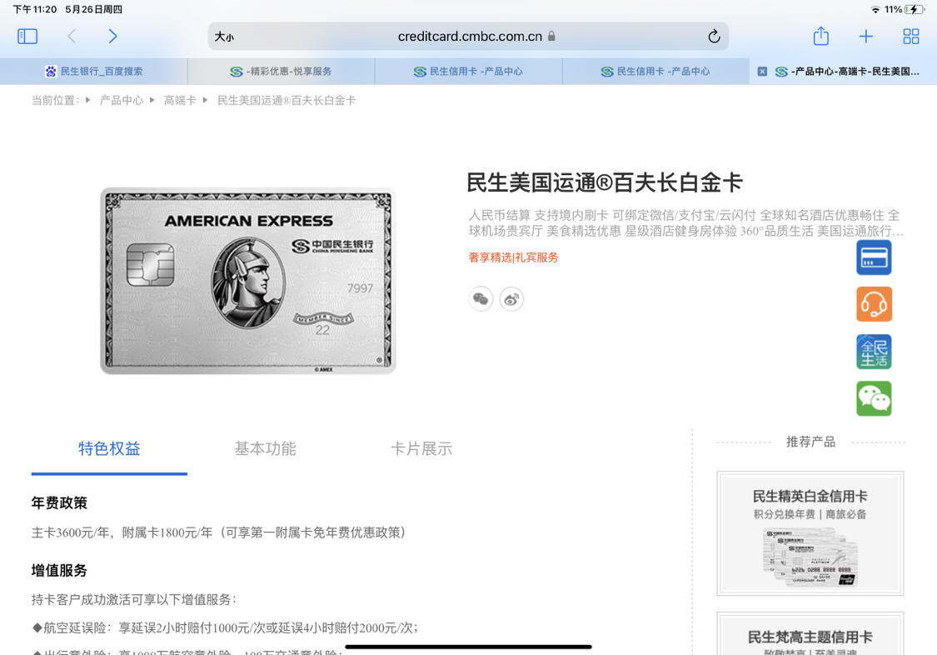Add a new tab
The image size is (937, 655).
(x=866, y=37)
